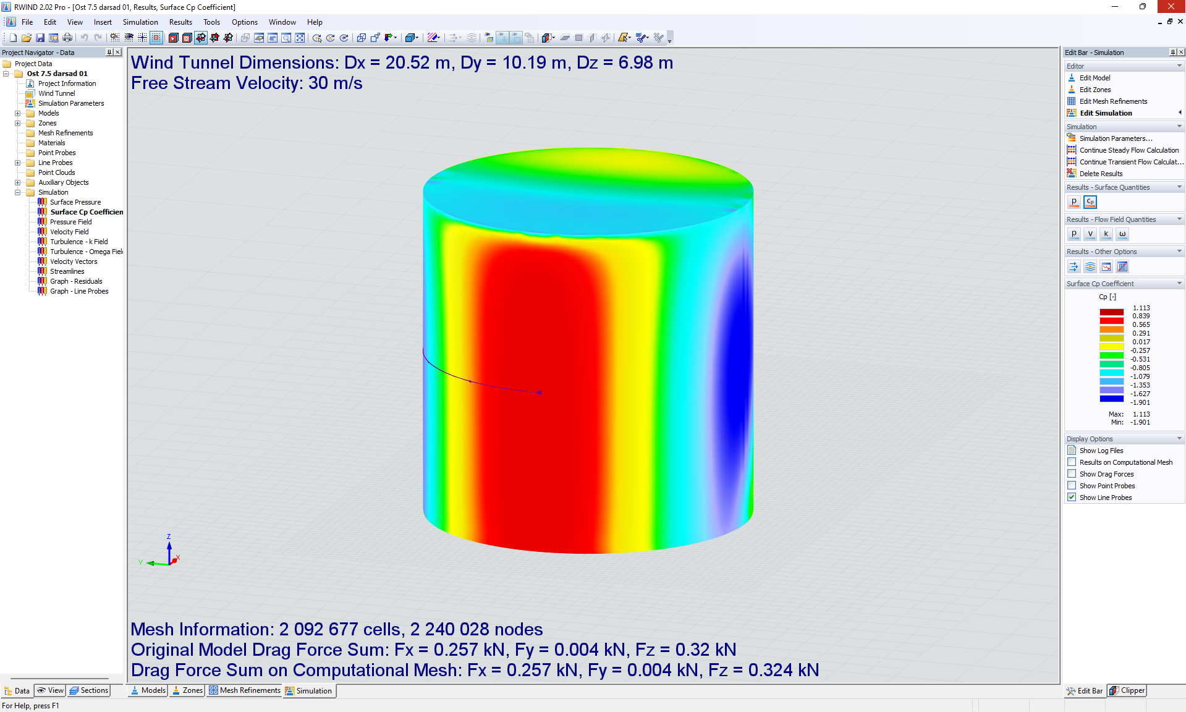Switch to the Mesh Refinements tab
Image resolution: width=1186 pixels, height=712 pixels.
[x=245, y=690]
